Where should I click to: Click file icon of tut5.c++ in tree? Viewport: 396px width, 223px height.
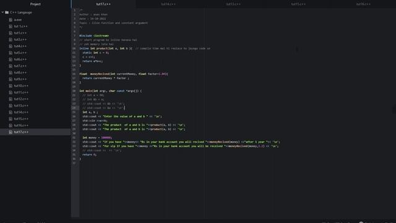coord(11,53)
